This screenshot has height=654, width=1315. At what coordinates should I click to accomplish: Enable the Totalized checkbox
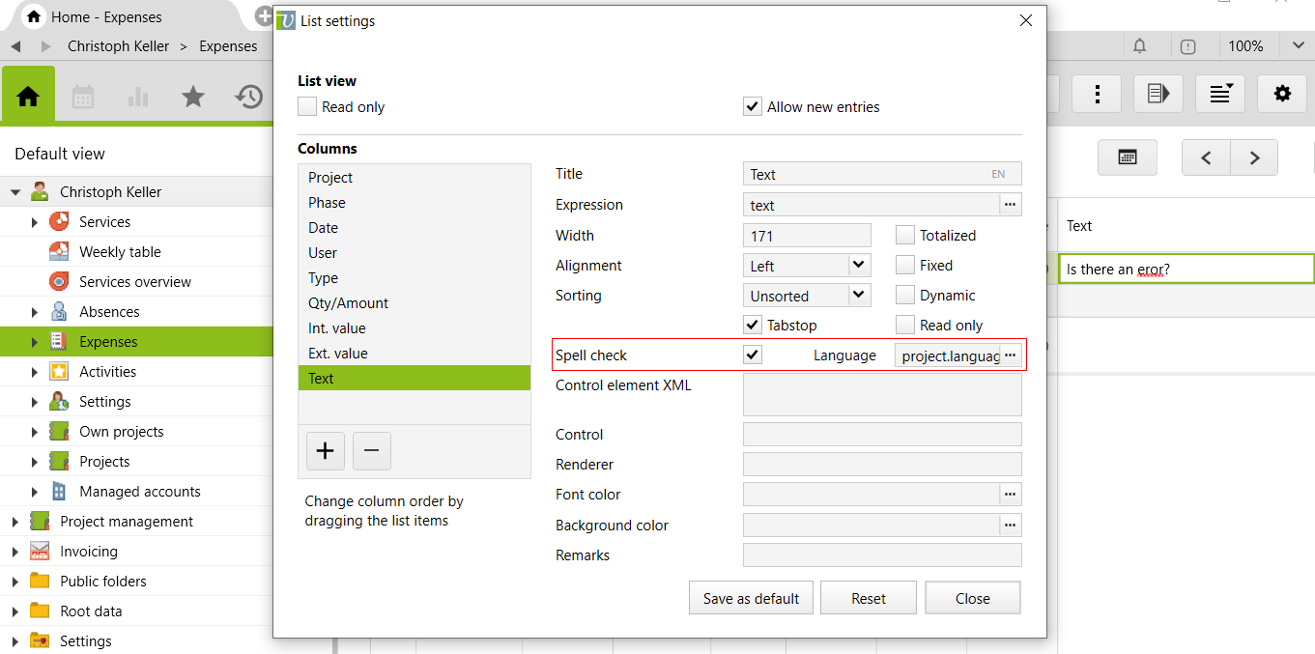905,235
